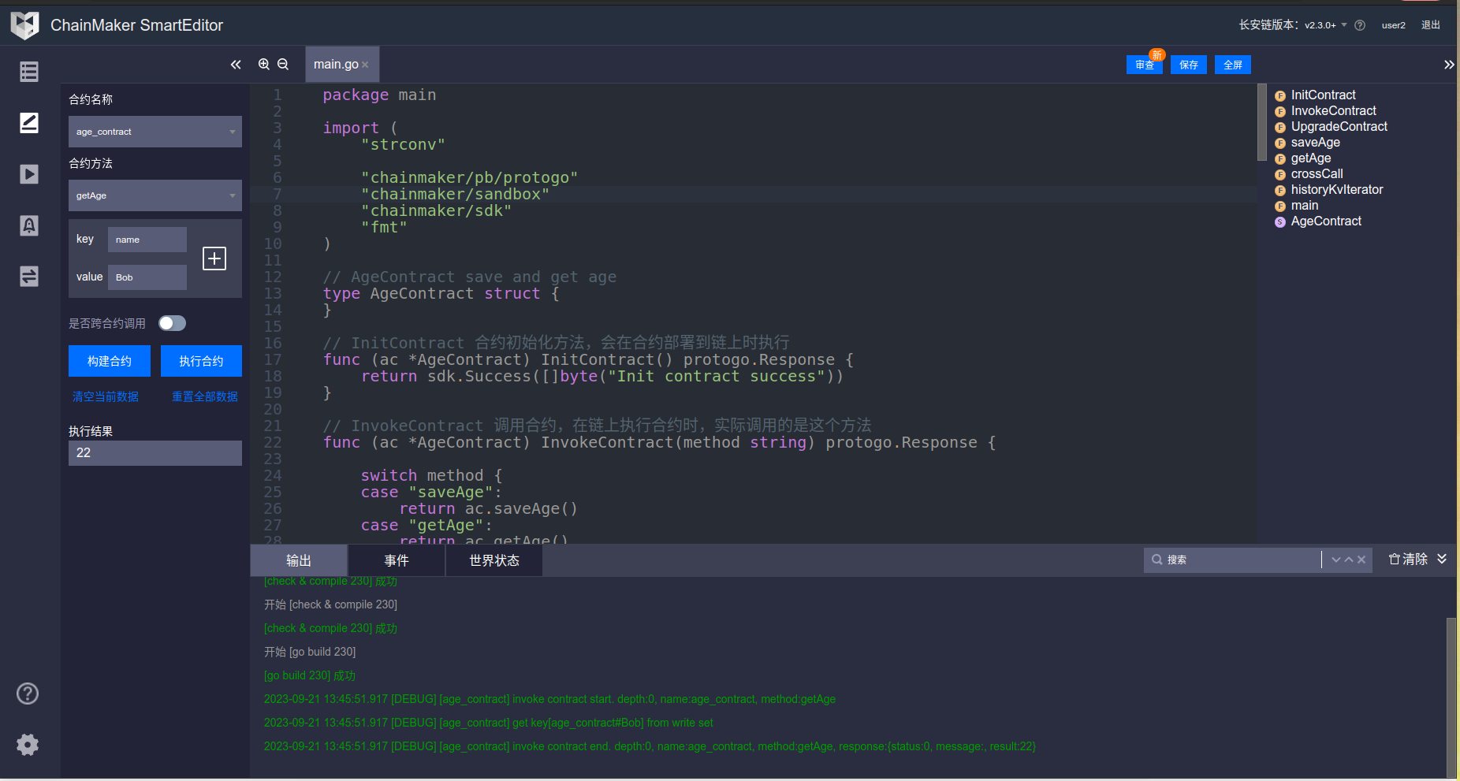Close the main.go tab

pos(365,65)
